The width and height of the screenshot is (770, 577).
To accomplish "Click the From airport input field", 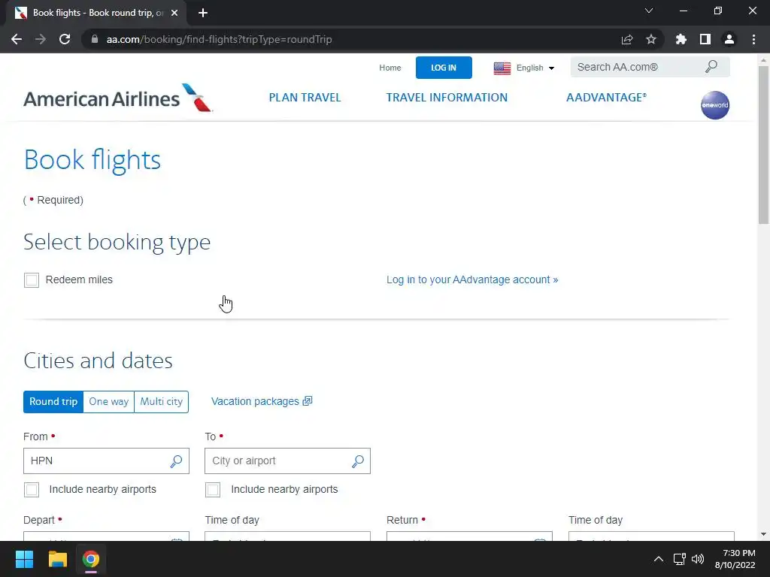I will coord(106,461).
